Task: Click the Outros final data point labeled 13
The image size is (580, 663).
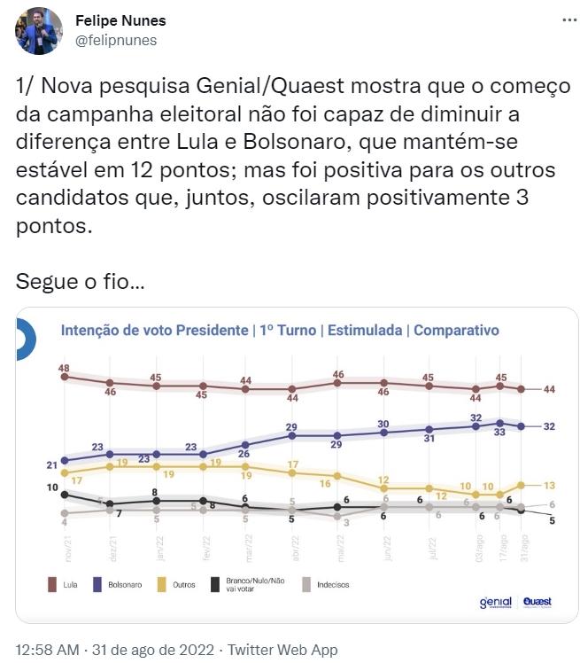Action: click(522, 485)
